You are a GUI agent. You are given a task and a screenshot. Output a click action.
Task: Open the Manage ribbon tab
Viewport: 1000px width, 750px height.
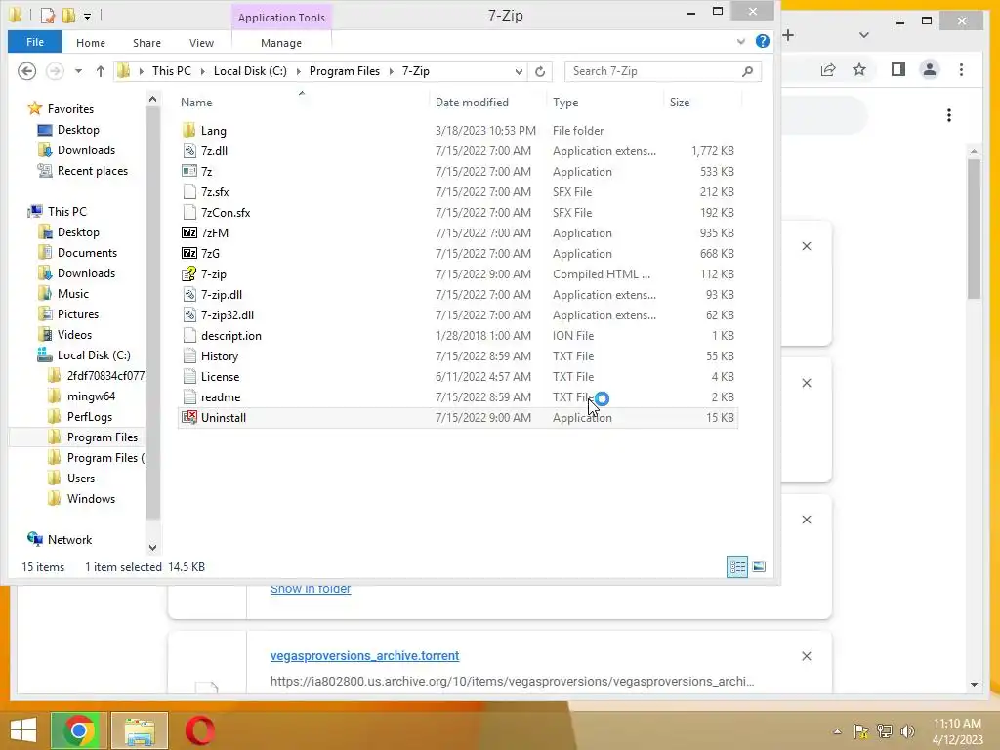pyautogui.click(x=281, y=43)
